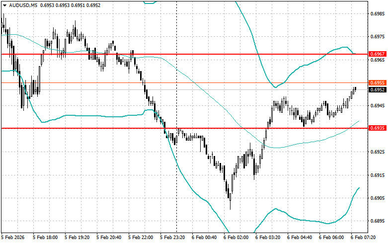The width and height of the screenshot is (388, 243).
Task: Click the 0.6905 price scale value
Action: coord(378,198)
